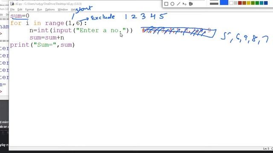Open the Help menu
This screenshot has width=273, height=153.
click(73, 9)
